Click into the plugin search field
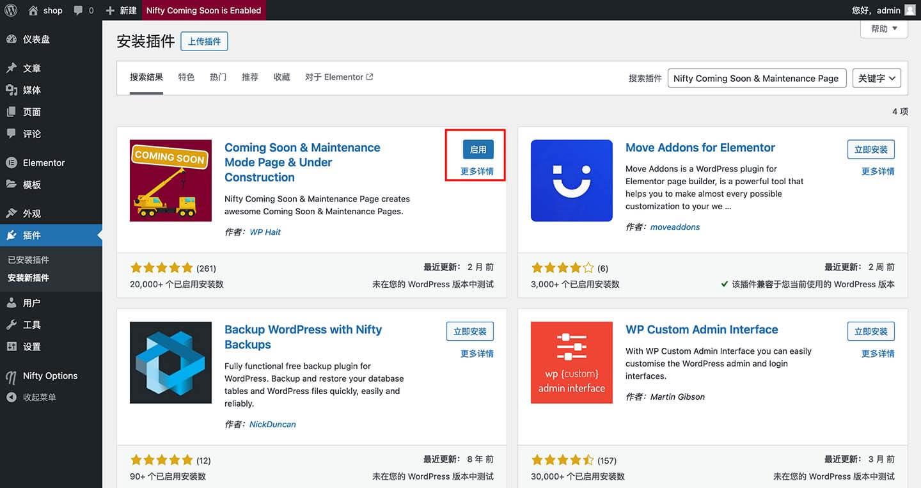Viewport: 921px width, 488px height. tap(757, 78)
